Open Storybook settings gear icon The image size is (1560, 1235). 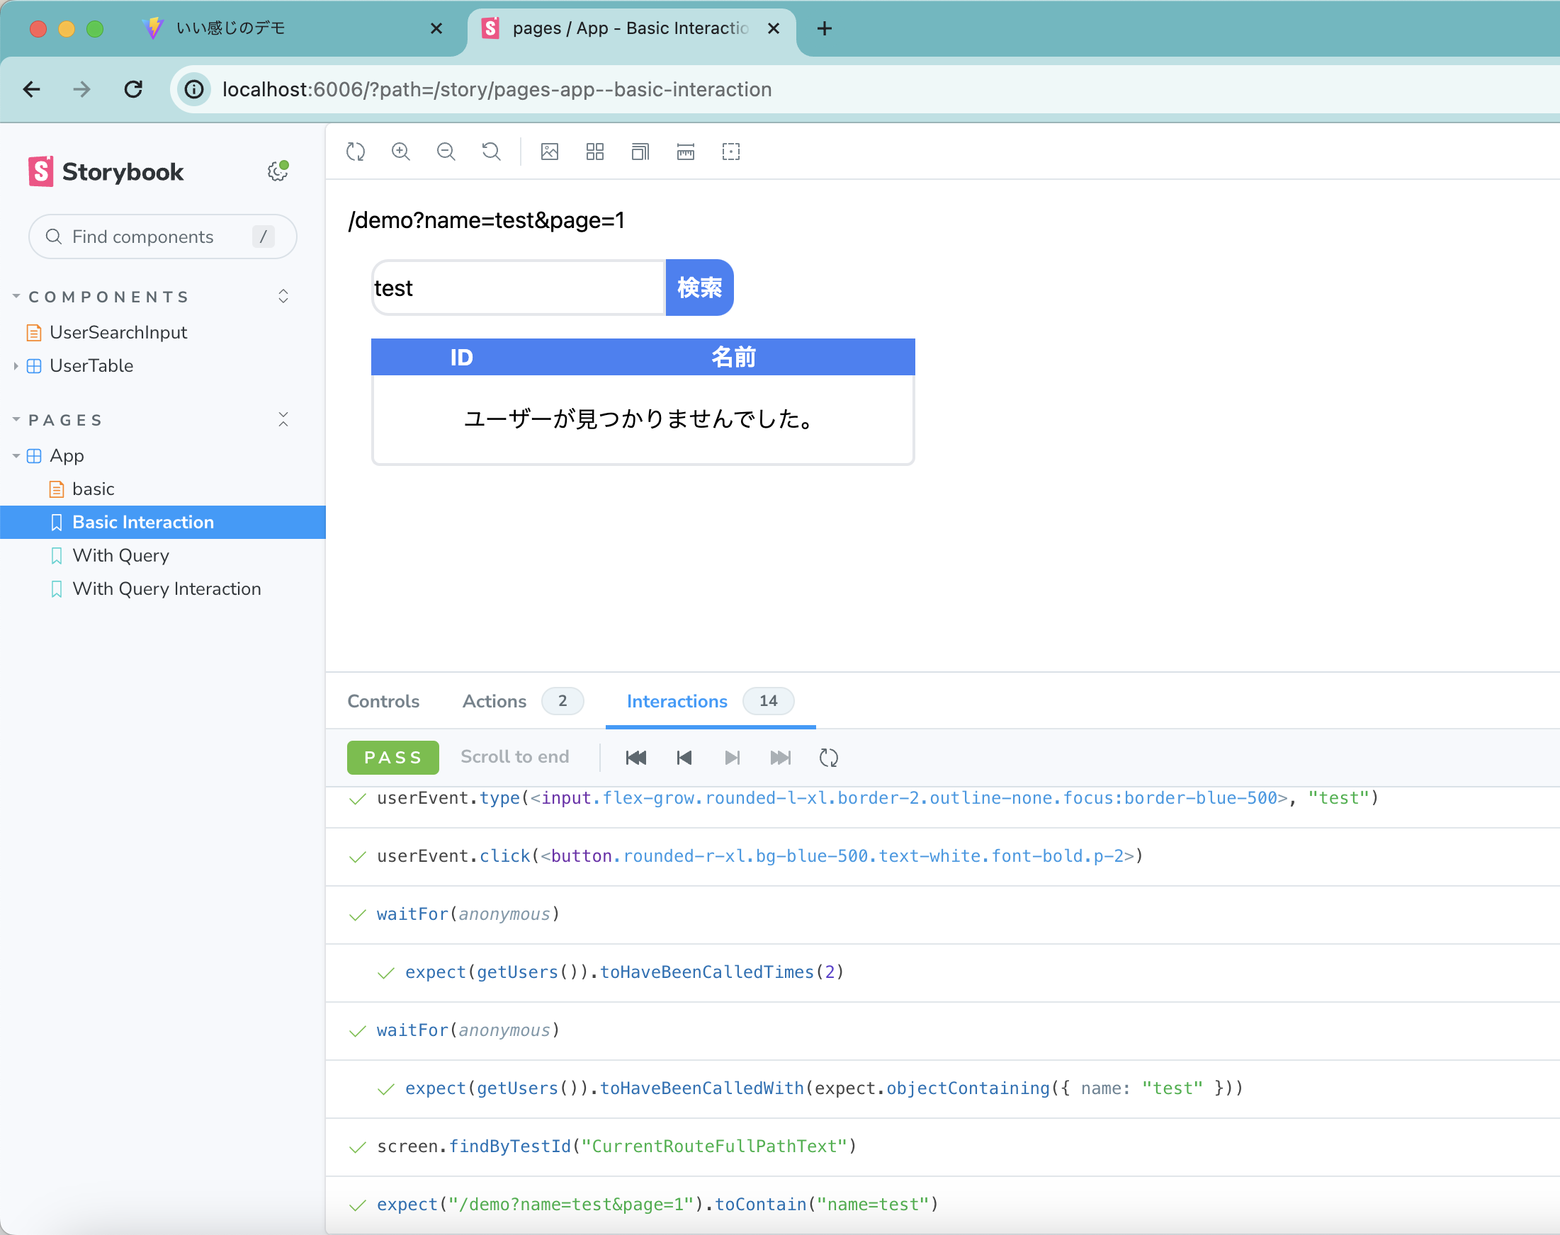click(x=278, y=171)
